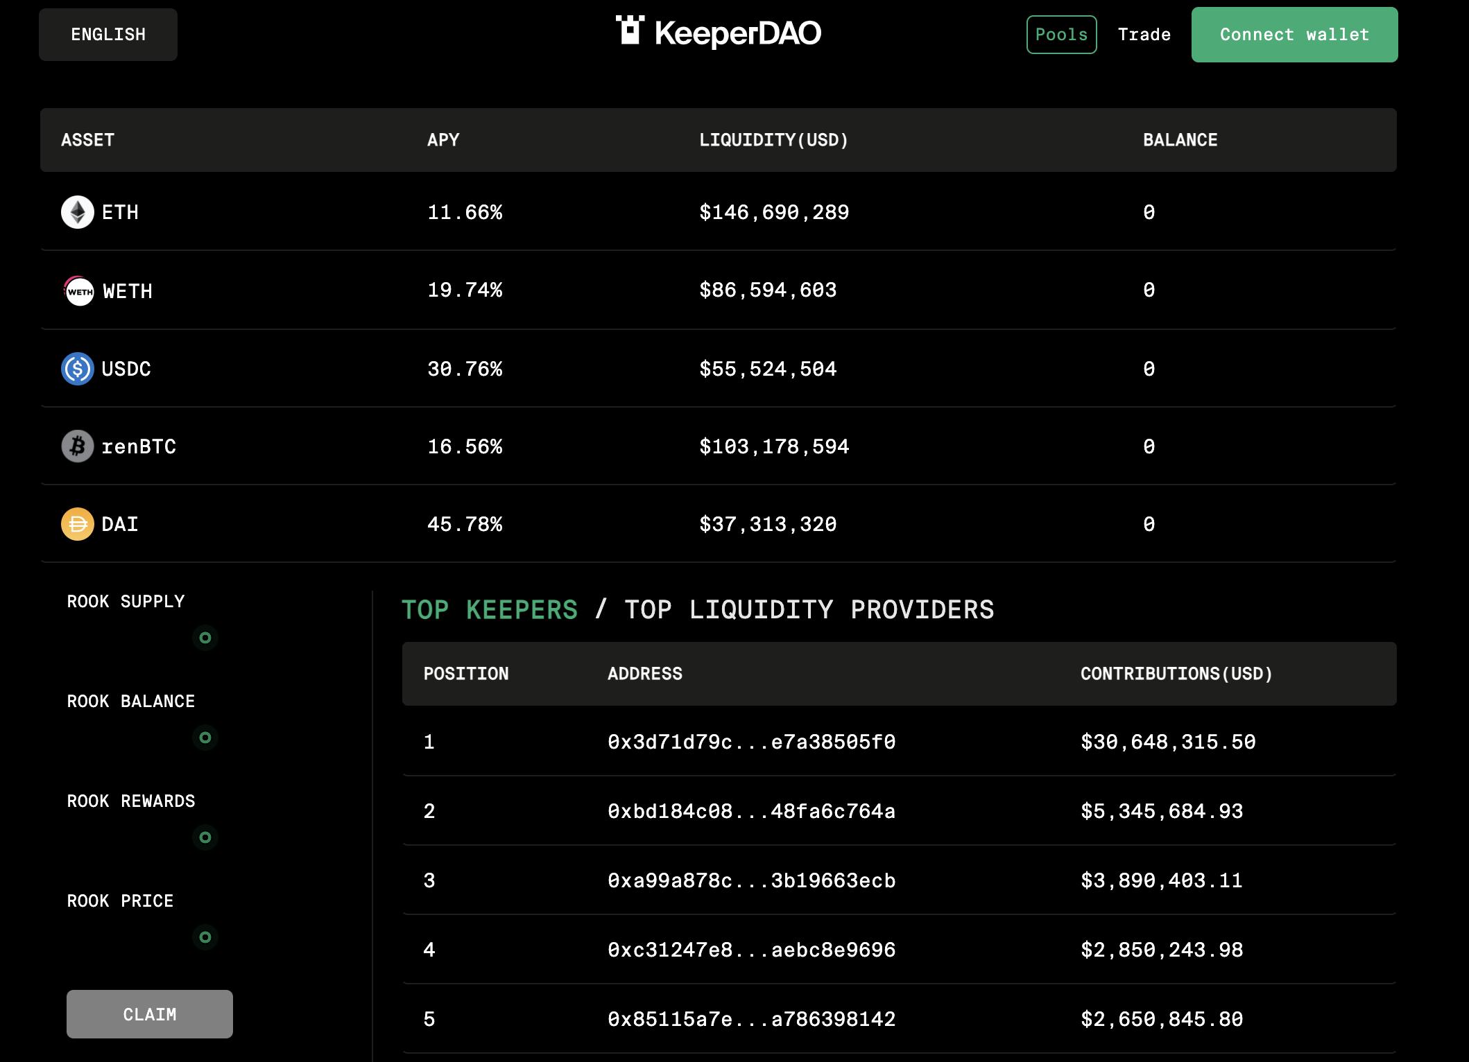Click the Ethereum diamond ETH icon
Image resolution: width=1469 pixels, height=1062 pixels.
click(x=78, y=212)
